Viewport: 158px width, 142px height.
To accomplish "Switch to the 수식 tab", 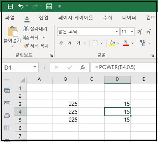I will coord(107,18).
